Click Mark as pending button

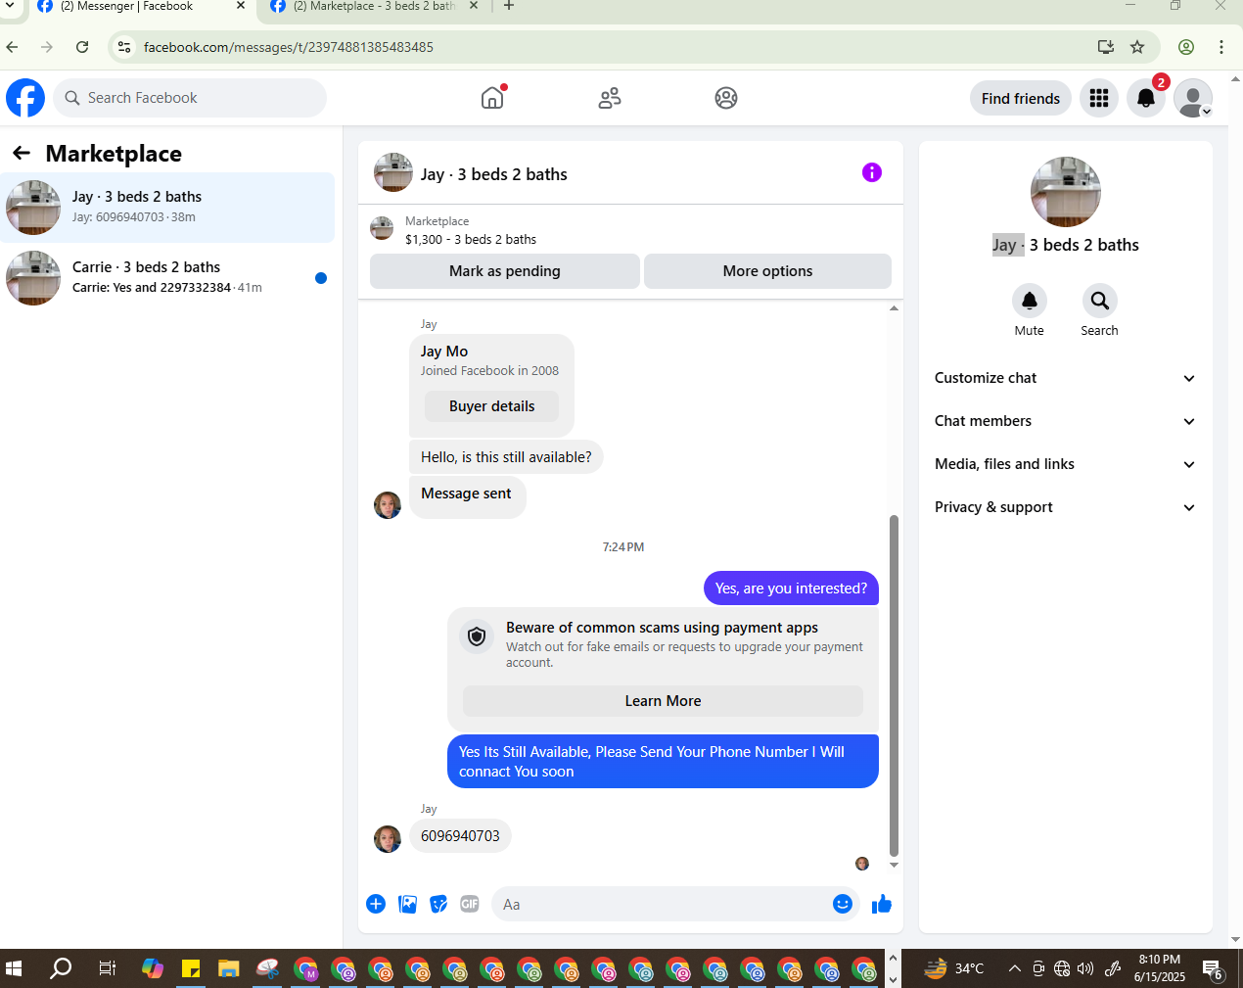point(505,271)
